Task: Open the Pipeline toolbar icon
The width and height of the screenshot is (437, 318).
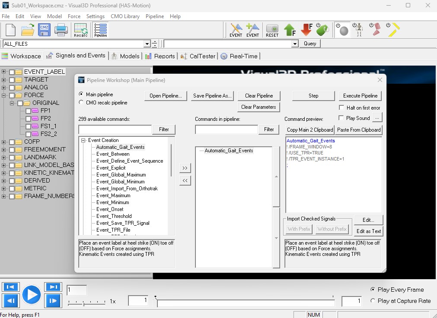Action: [101, 30]
